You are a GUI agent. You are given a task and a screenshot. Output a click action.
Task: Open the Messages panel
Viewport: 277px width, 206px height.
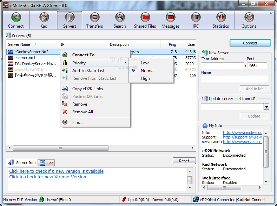pyautogui.click(x=171, y=20)
